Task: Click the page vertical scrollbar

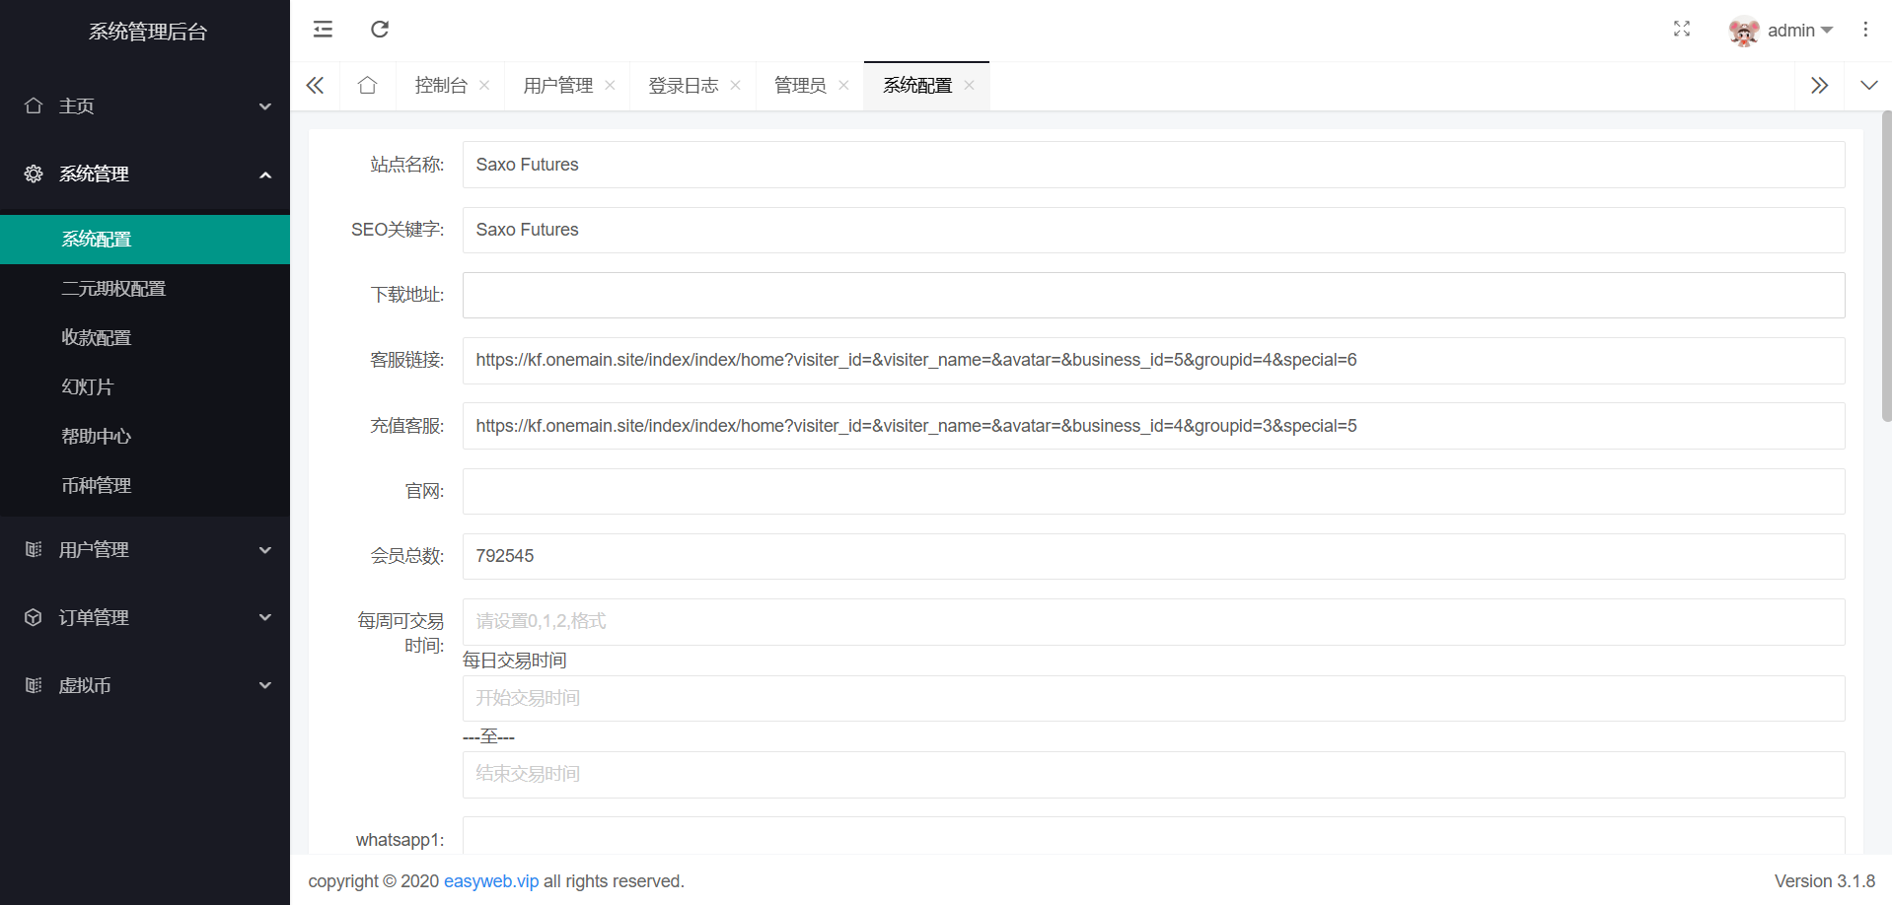Action: [1886, 266]
